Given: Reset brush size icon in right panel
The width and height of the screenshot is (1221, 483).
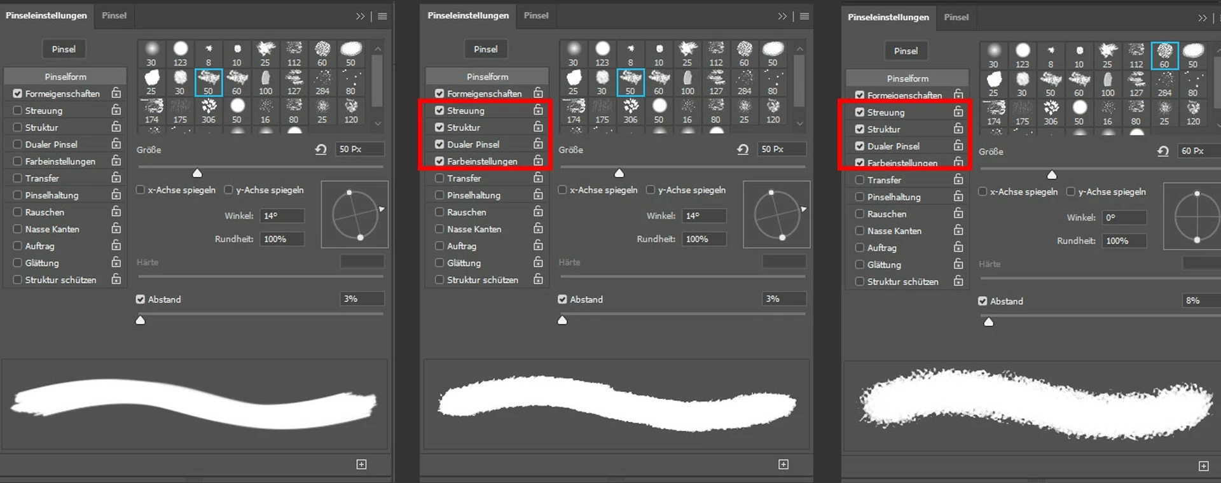Looking at the screenshot, I should click(x=1163, y=151).
